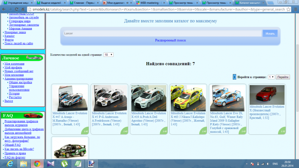The width and height of the screenshot is (299, 168).
Task: Focus the Lancer search field
Action: pyautogui.click(x=162, y=33)
